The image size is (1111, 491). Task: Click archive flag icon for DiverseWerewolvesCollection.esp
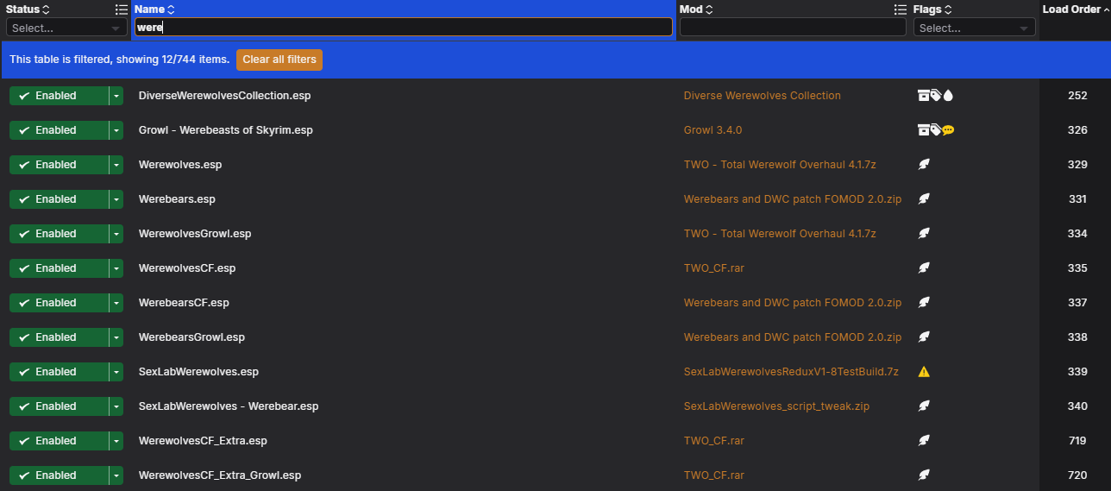923,96
